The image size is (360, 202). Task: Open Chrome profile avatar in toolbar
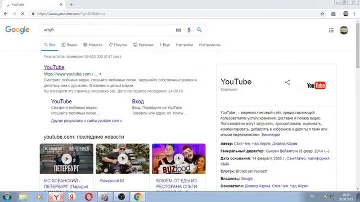(346, 13)
